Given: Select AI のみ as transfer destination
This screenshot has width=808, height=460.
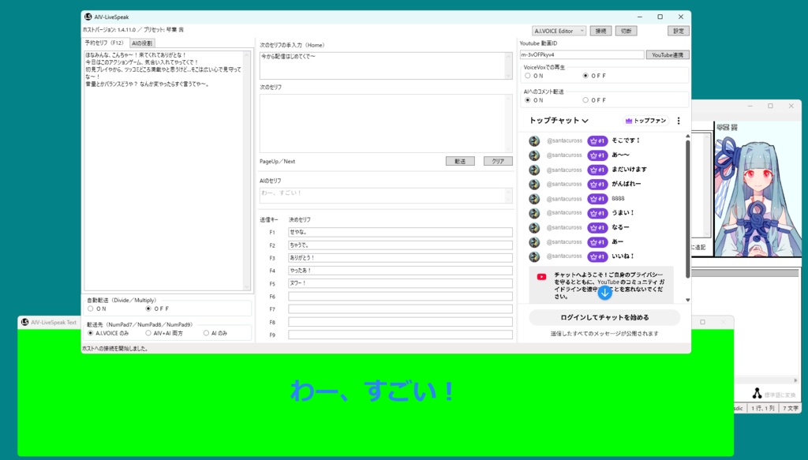Looking at the screenshot, I should 206,333.
